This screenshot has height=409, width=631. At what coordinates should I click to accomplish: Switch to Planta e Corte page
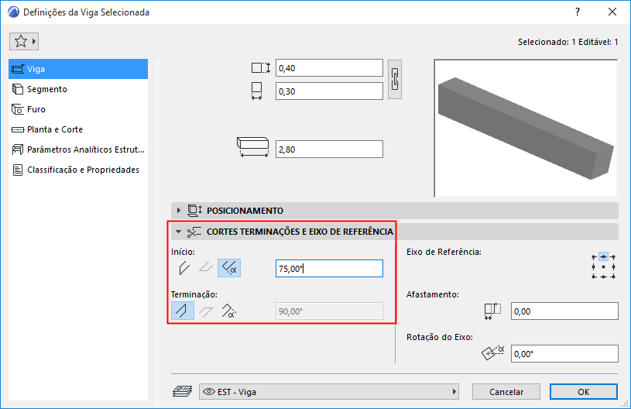coord(78,129)
